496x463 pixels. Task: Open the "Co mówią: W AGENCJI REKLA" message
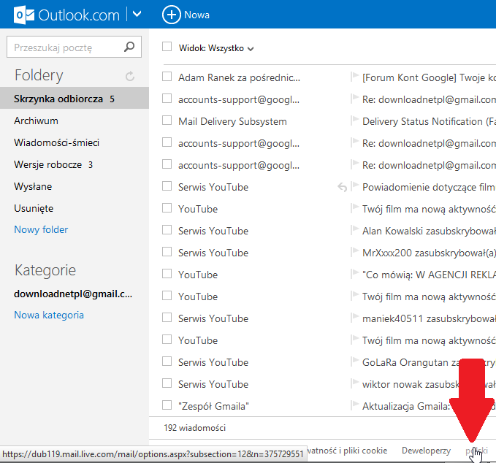coord(429,275)
